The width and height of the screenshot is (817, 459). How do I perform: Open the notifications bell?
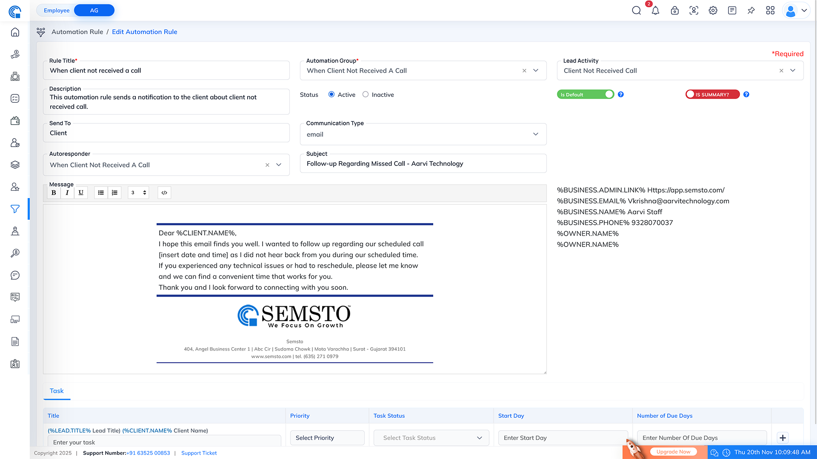pyautogui.click(x=655, y=11)
